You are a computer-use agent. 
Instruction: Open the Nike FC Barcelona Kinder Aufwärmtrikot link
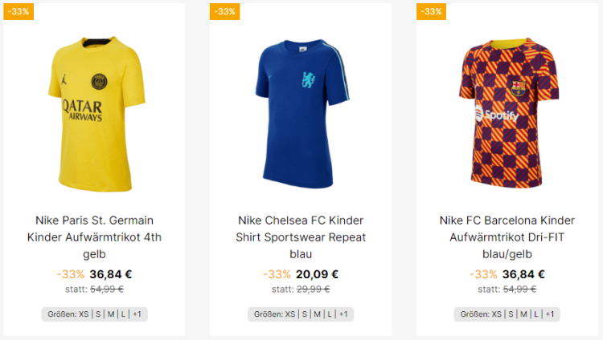click(x=507, y=237)
